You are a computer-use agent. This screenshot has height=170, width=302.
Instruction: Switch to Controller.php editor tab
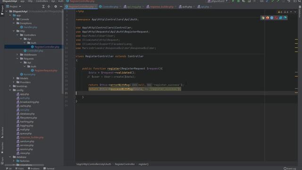[x=110, y=7]
